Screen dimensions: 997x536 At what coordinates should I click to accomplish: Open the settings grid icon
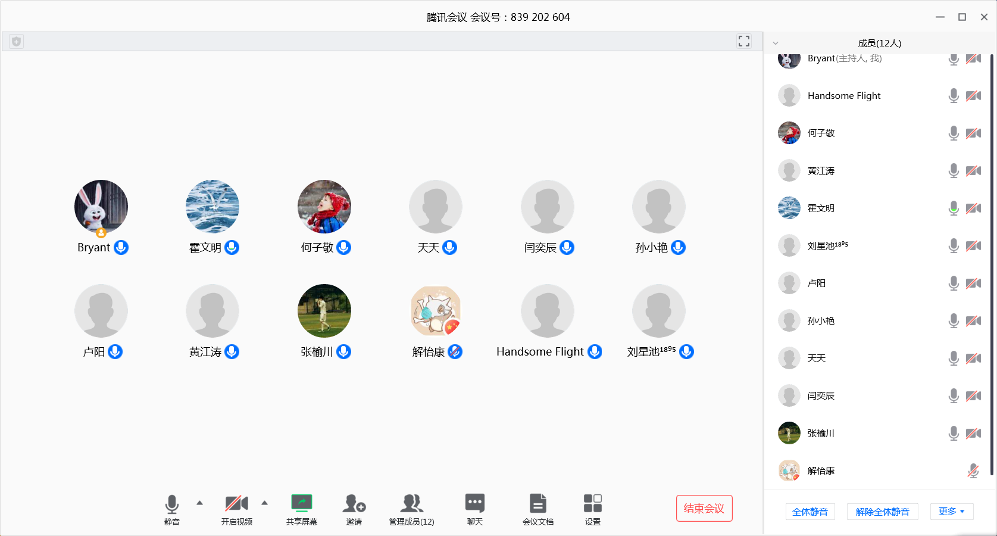(592, 505)
